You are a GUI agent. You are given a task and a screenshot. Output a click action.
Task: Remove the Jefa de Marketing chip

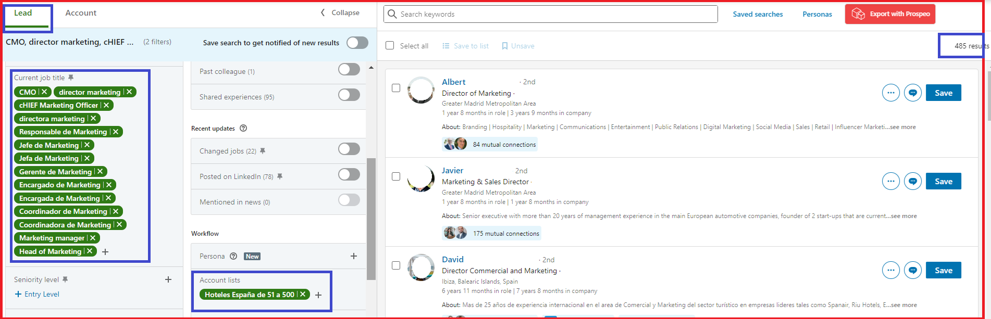[87, 158]
